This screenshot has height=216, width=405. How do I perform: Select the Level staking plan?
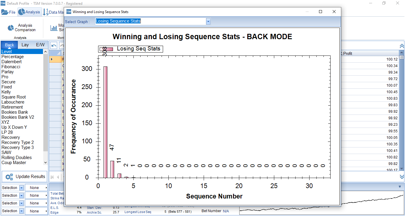coord(22,52)
